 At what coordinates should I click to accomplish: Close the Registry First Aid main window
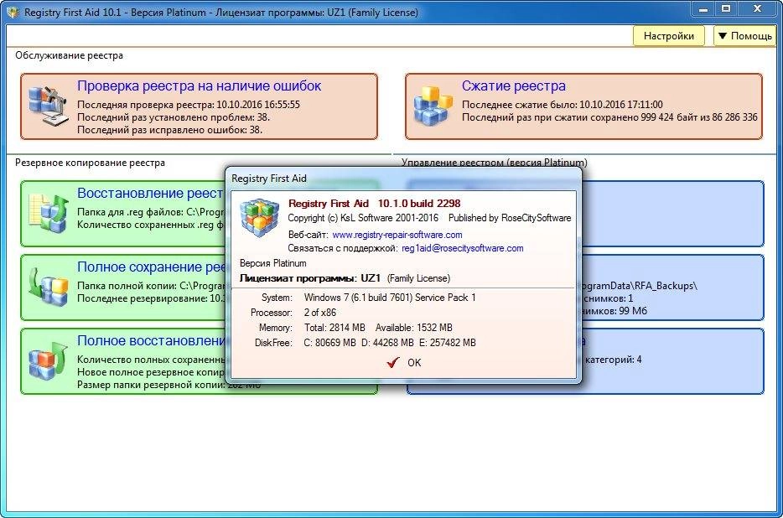(x=758, y=8)
